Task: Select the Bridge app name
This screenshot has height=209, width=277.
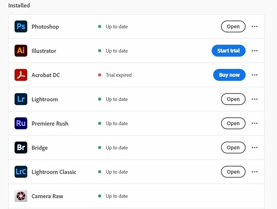Action: (40, 148)
